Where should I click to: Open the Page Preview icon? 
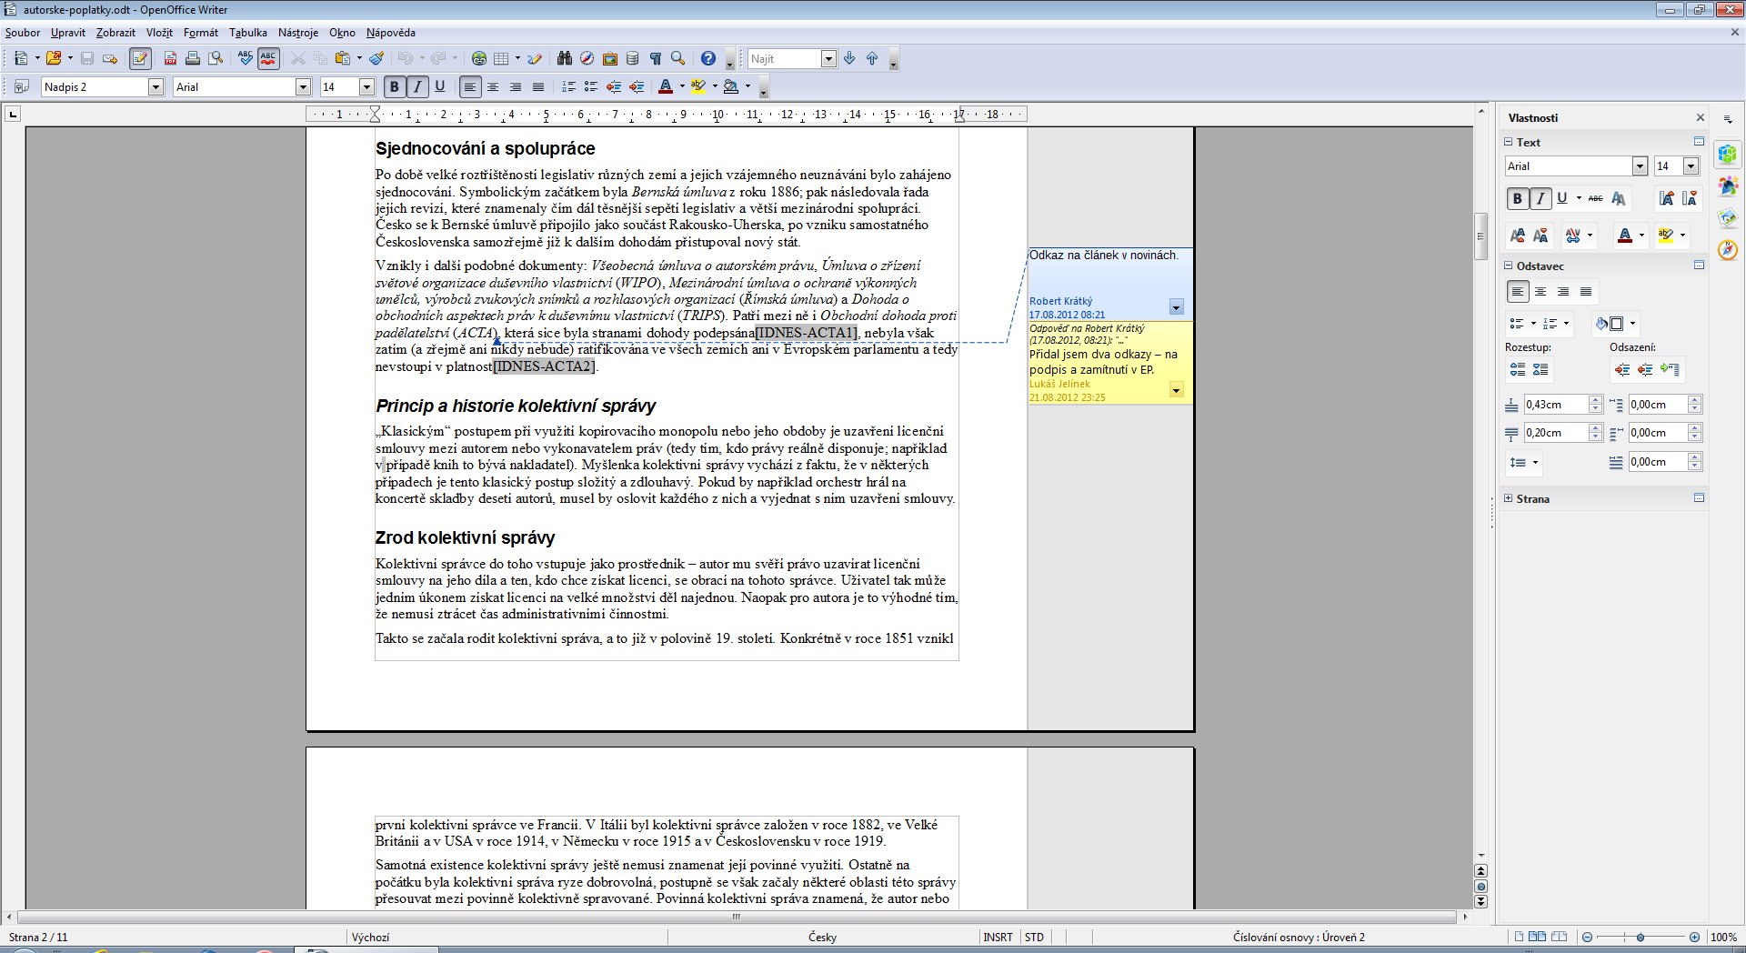(x=216, y=59)
